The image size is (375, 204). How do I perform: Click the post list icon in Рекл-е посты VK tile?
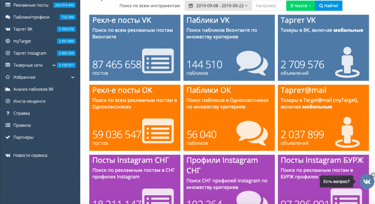coord(158,61)
